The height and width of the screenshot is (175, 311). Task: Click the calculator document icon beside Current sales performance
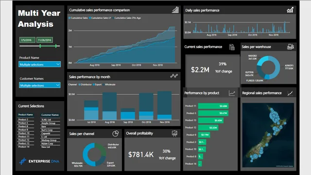[x=232, y=47]
